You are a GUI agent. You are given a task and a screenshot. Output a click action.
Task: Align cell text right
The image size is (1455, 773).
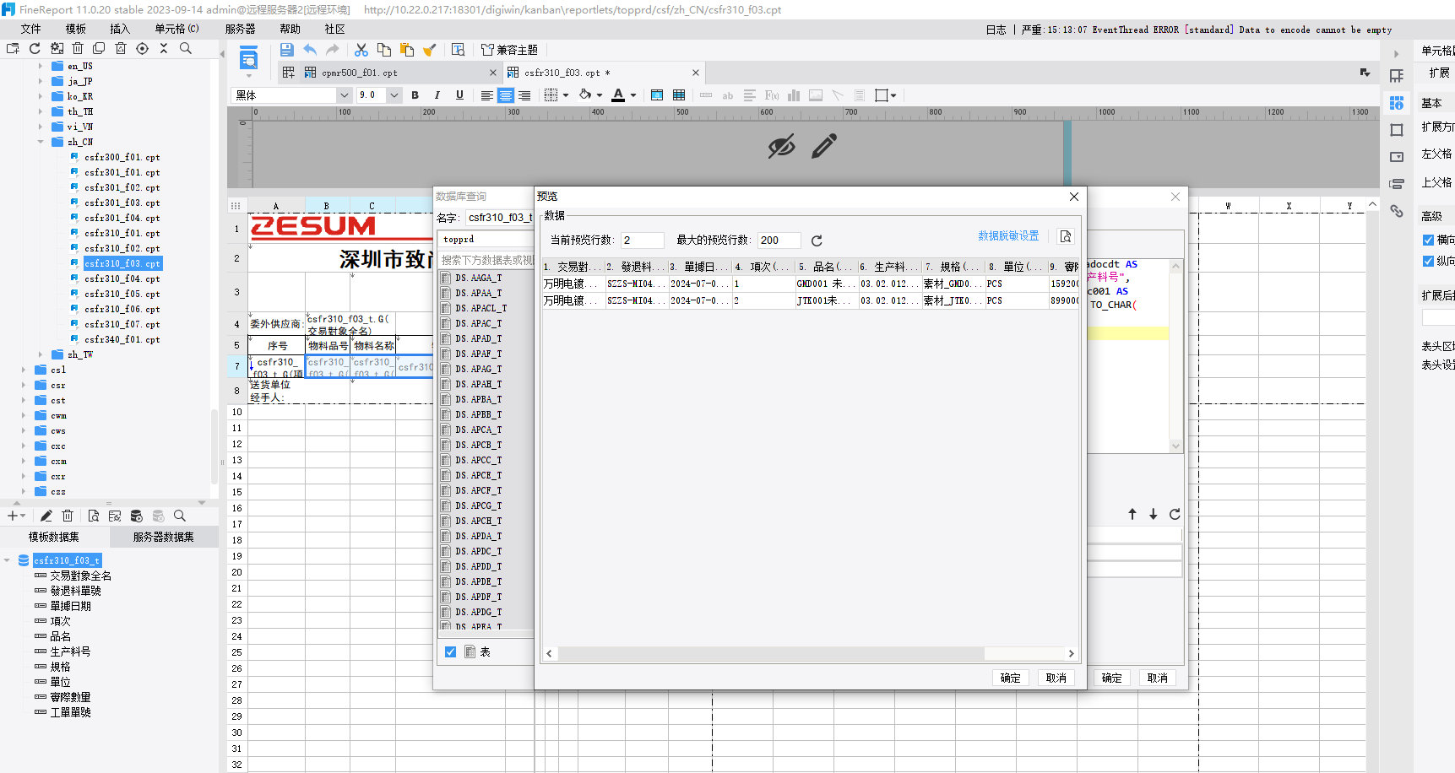[x=524, y=95]
